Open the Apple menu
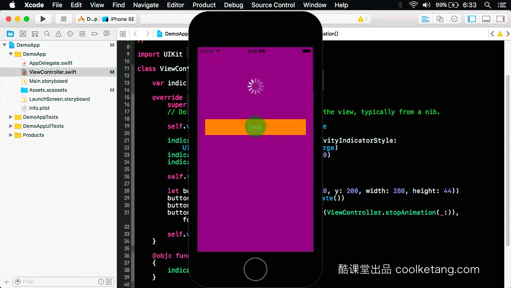Viewport: 511px width, 288px height. pyautogui.click(x=12, y=5)
